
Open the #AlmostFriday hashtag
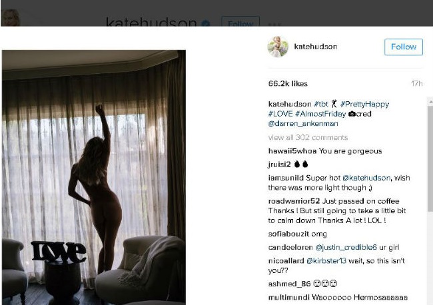click(x=320, y=114)
